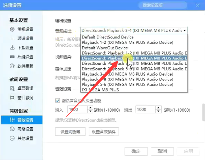Screen dimensions: 205x160
Task: Click the 常规设置 gear icon
Action: tap(12, 29)
